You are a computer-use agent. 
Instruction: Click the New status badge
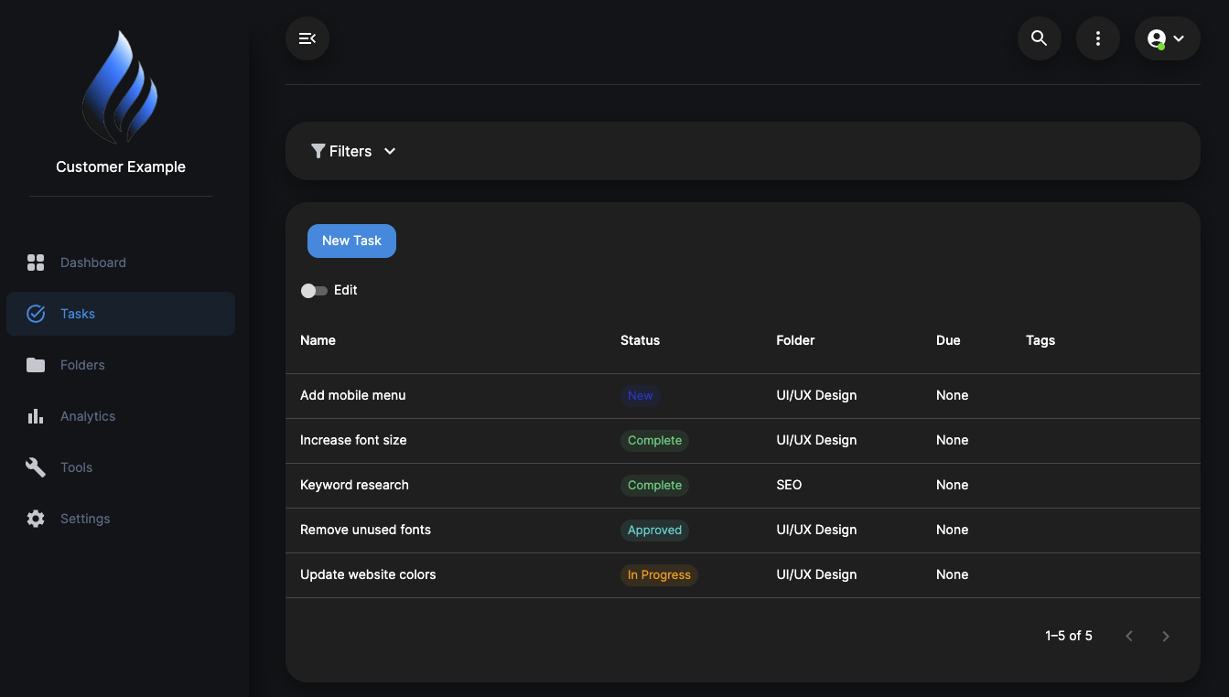[641, 395]
